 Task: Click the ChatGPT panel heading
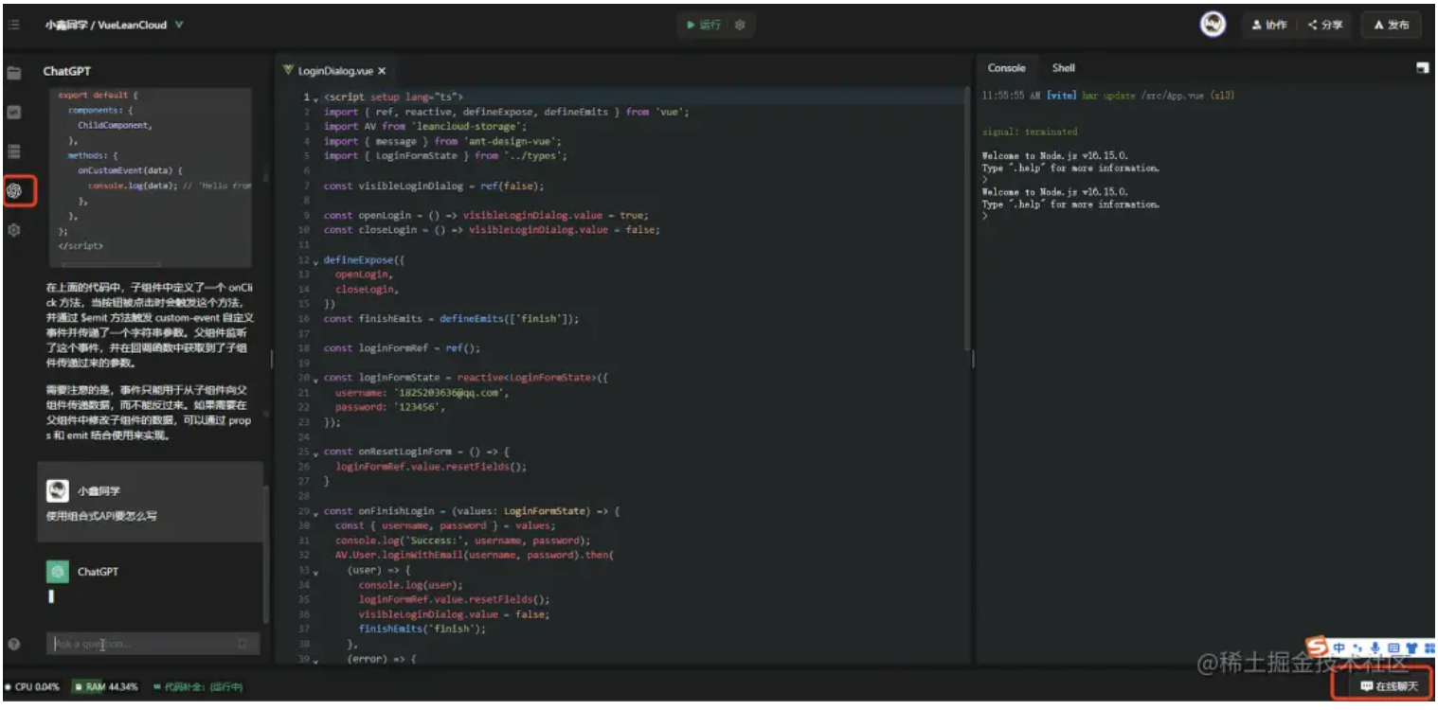pos(67,71)
